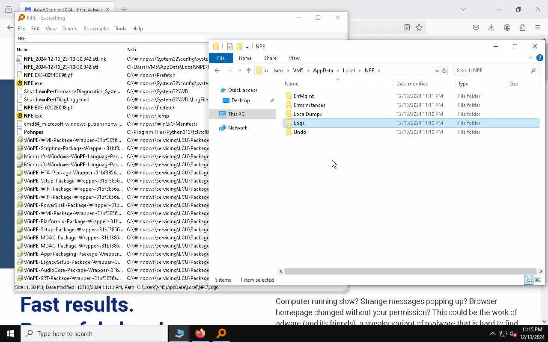The width and height of the screenshot is (548, 342).
Task: Click the Explorer horizontal scrollbar
Action: pyautogui.click(x=411, y=271)
